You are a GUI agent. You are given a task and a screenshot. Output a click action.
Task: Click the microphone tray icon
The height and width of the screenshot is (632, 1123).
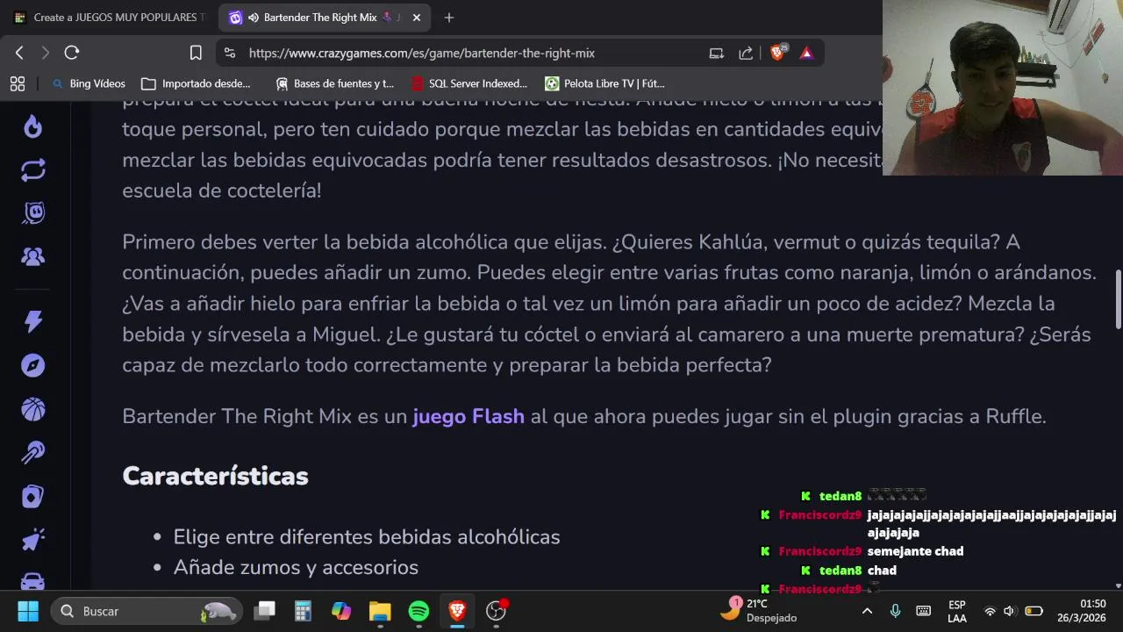click(x=895, y=611)
